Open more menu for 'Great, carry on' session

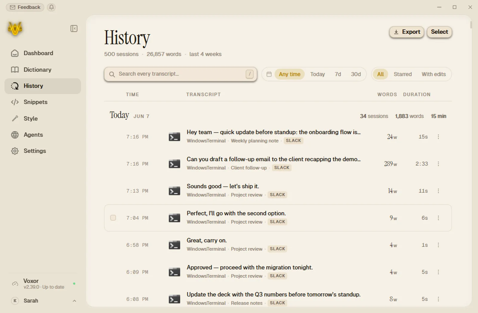tap(438, 245)
